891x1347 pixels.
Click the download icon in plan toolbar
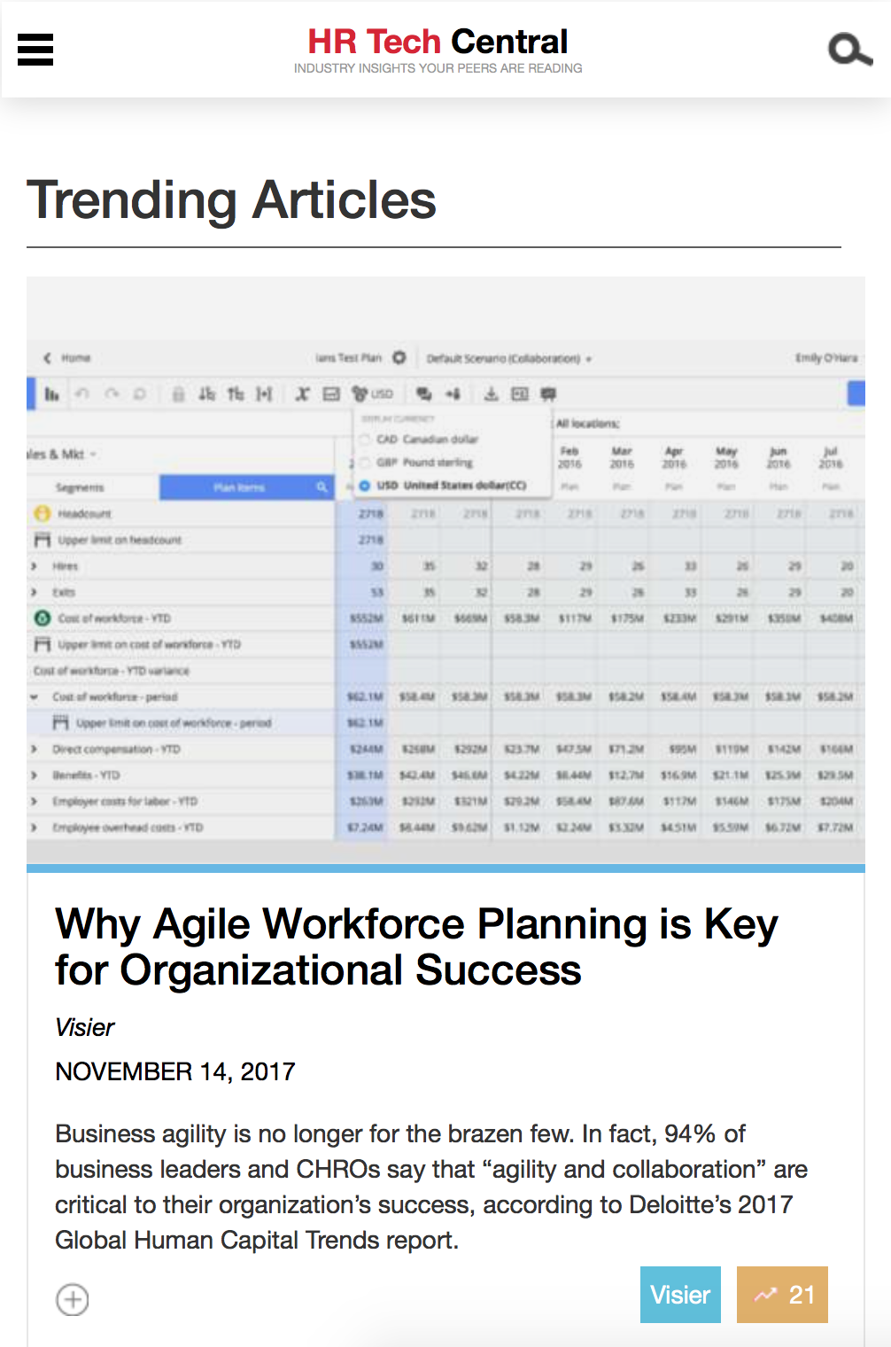(x=491, y=393)
